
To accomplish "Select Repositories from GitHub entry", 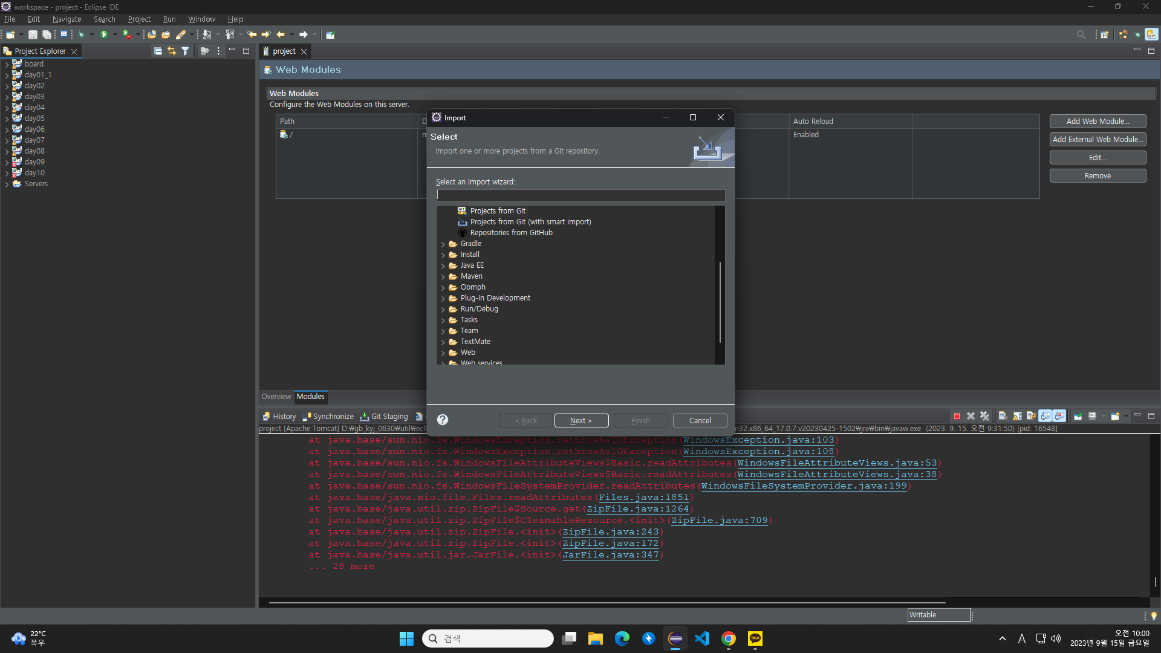I will [511, 233].
